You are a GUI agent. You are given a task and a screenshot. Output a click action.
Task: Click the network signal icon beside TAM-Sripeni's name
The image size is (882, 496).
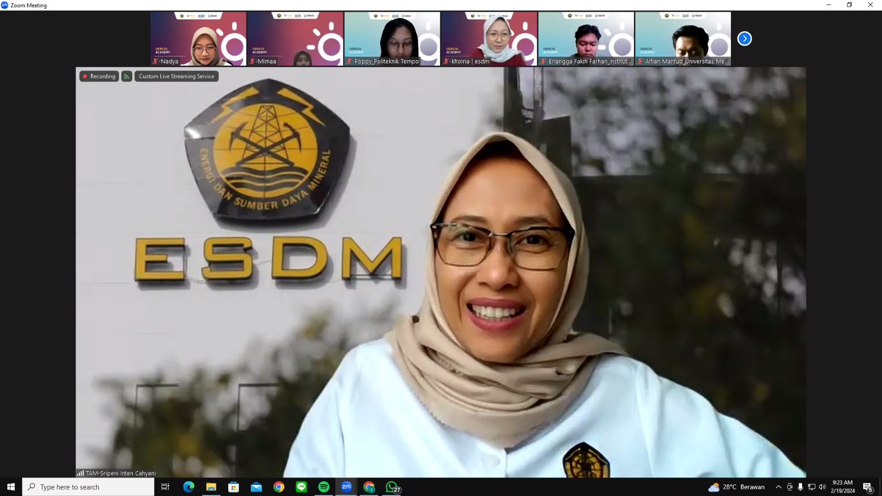click(80, 473)
